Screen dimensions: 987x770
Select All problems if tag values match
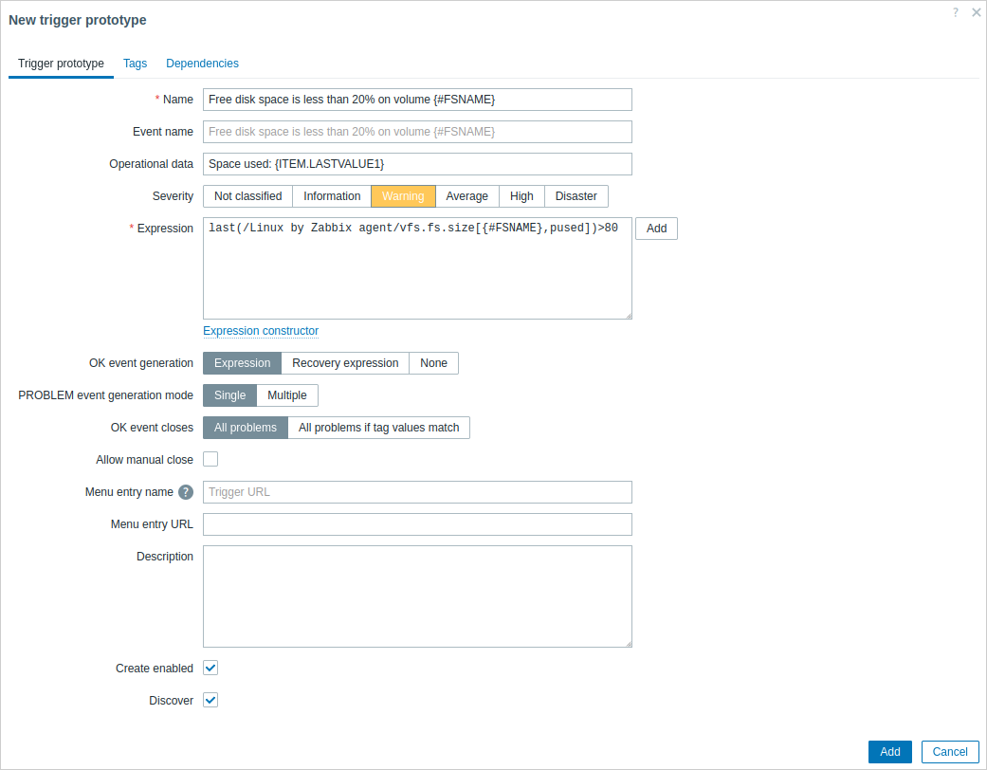pyautogui.click(x=378, y=428)
